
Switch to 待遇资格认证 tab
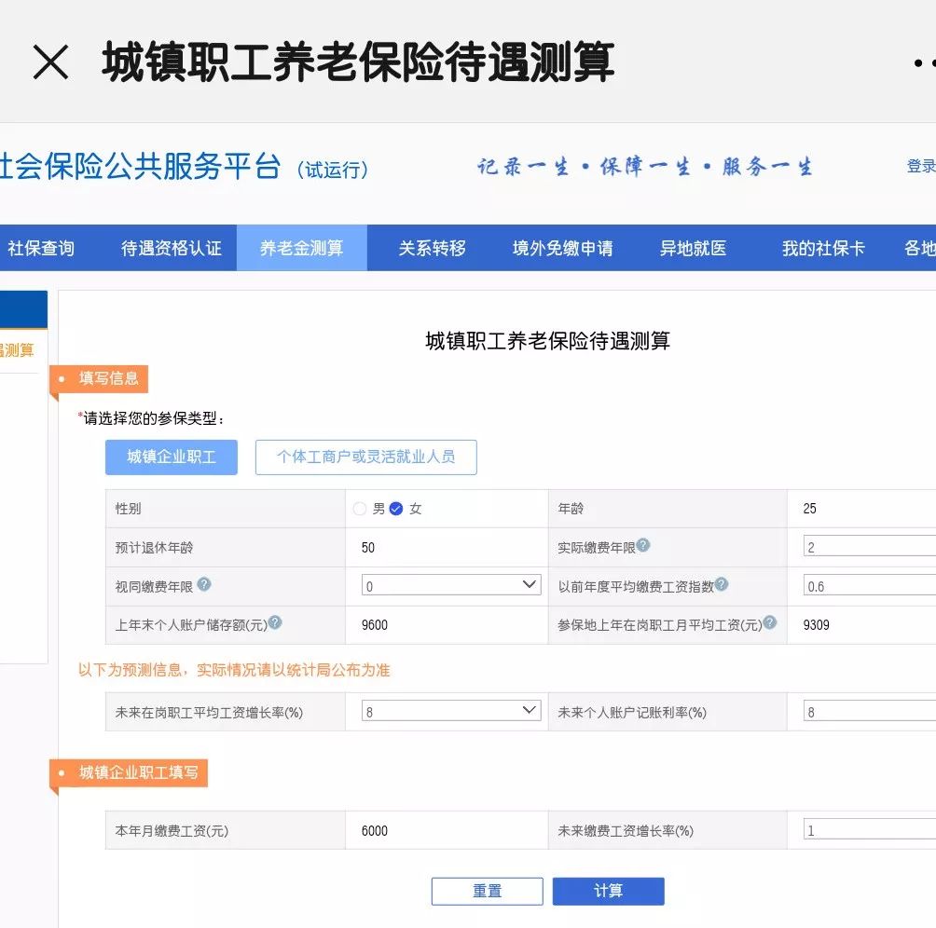pyautogui.click(x=172, y=249)
